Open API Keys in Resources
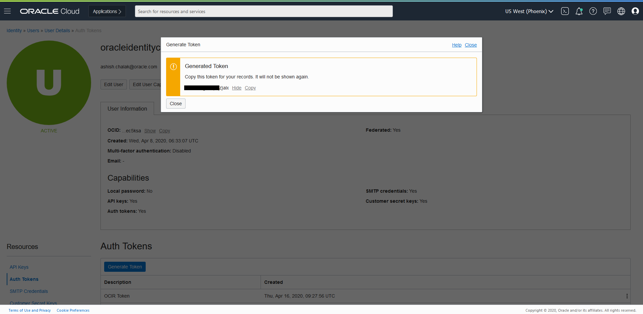Image resolution: width=643 pixels, height=314 pixels. [19, 267]
